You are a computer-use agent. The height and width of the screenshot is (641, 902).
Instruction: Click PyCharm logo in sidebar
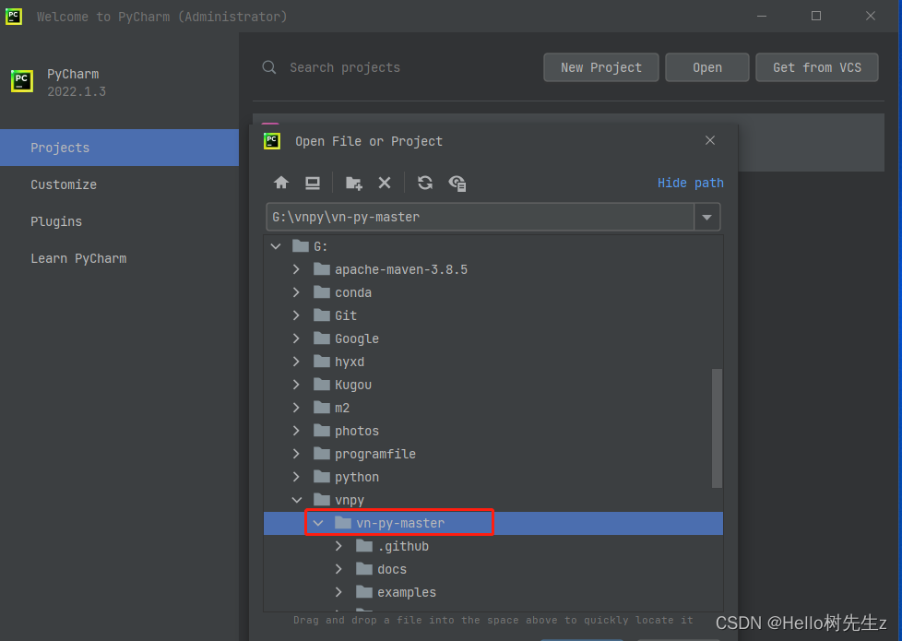coord(22,81)
